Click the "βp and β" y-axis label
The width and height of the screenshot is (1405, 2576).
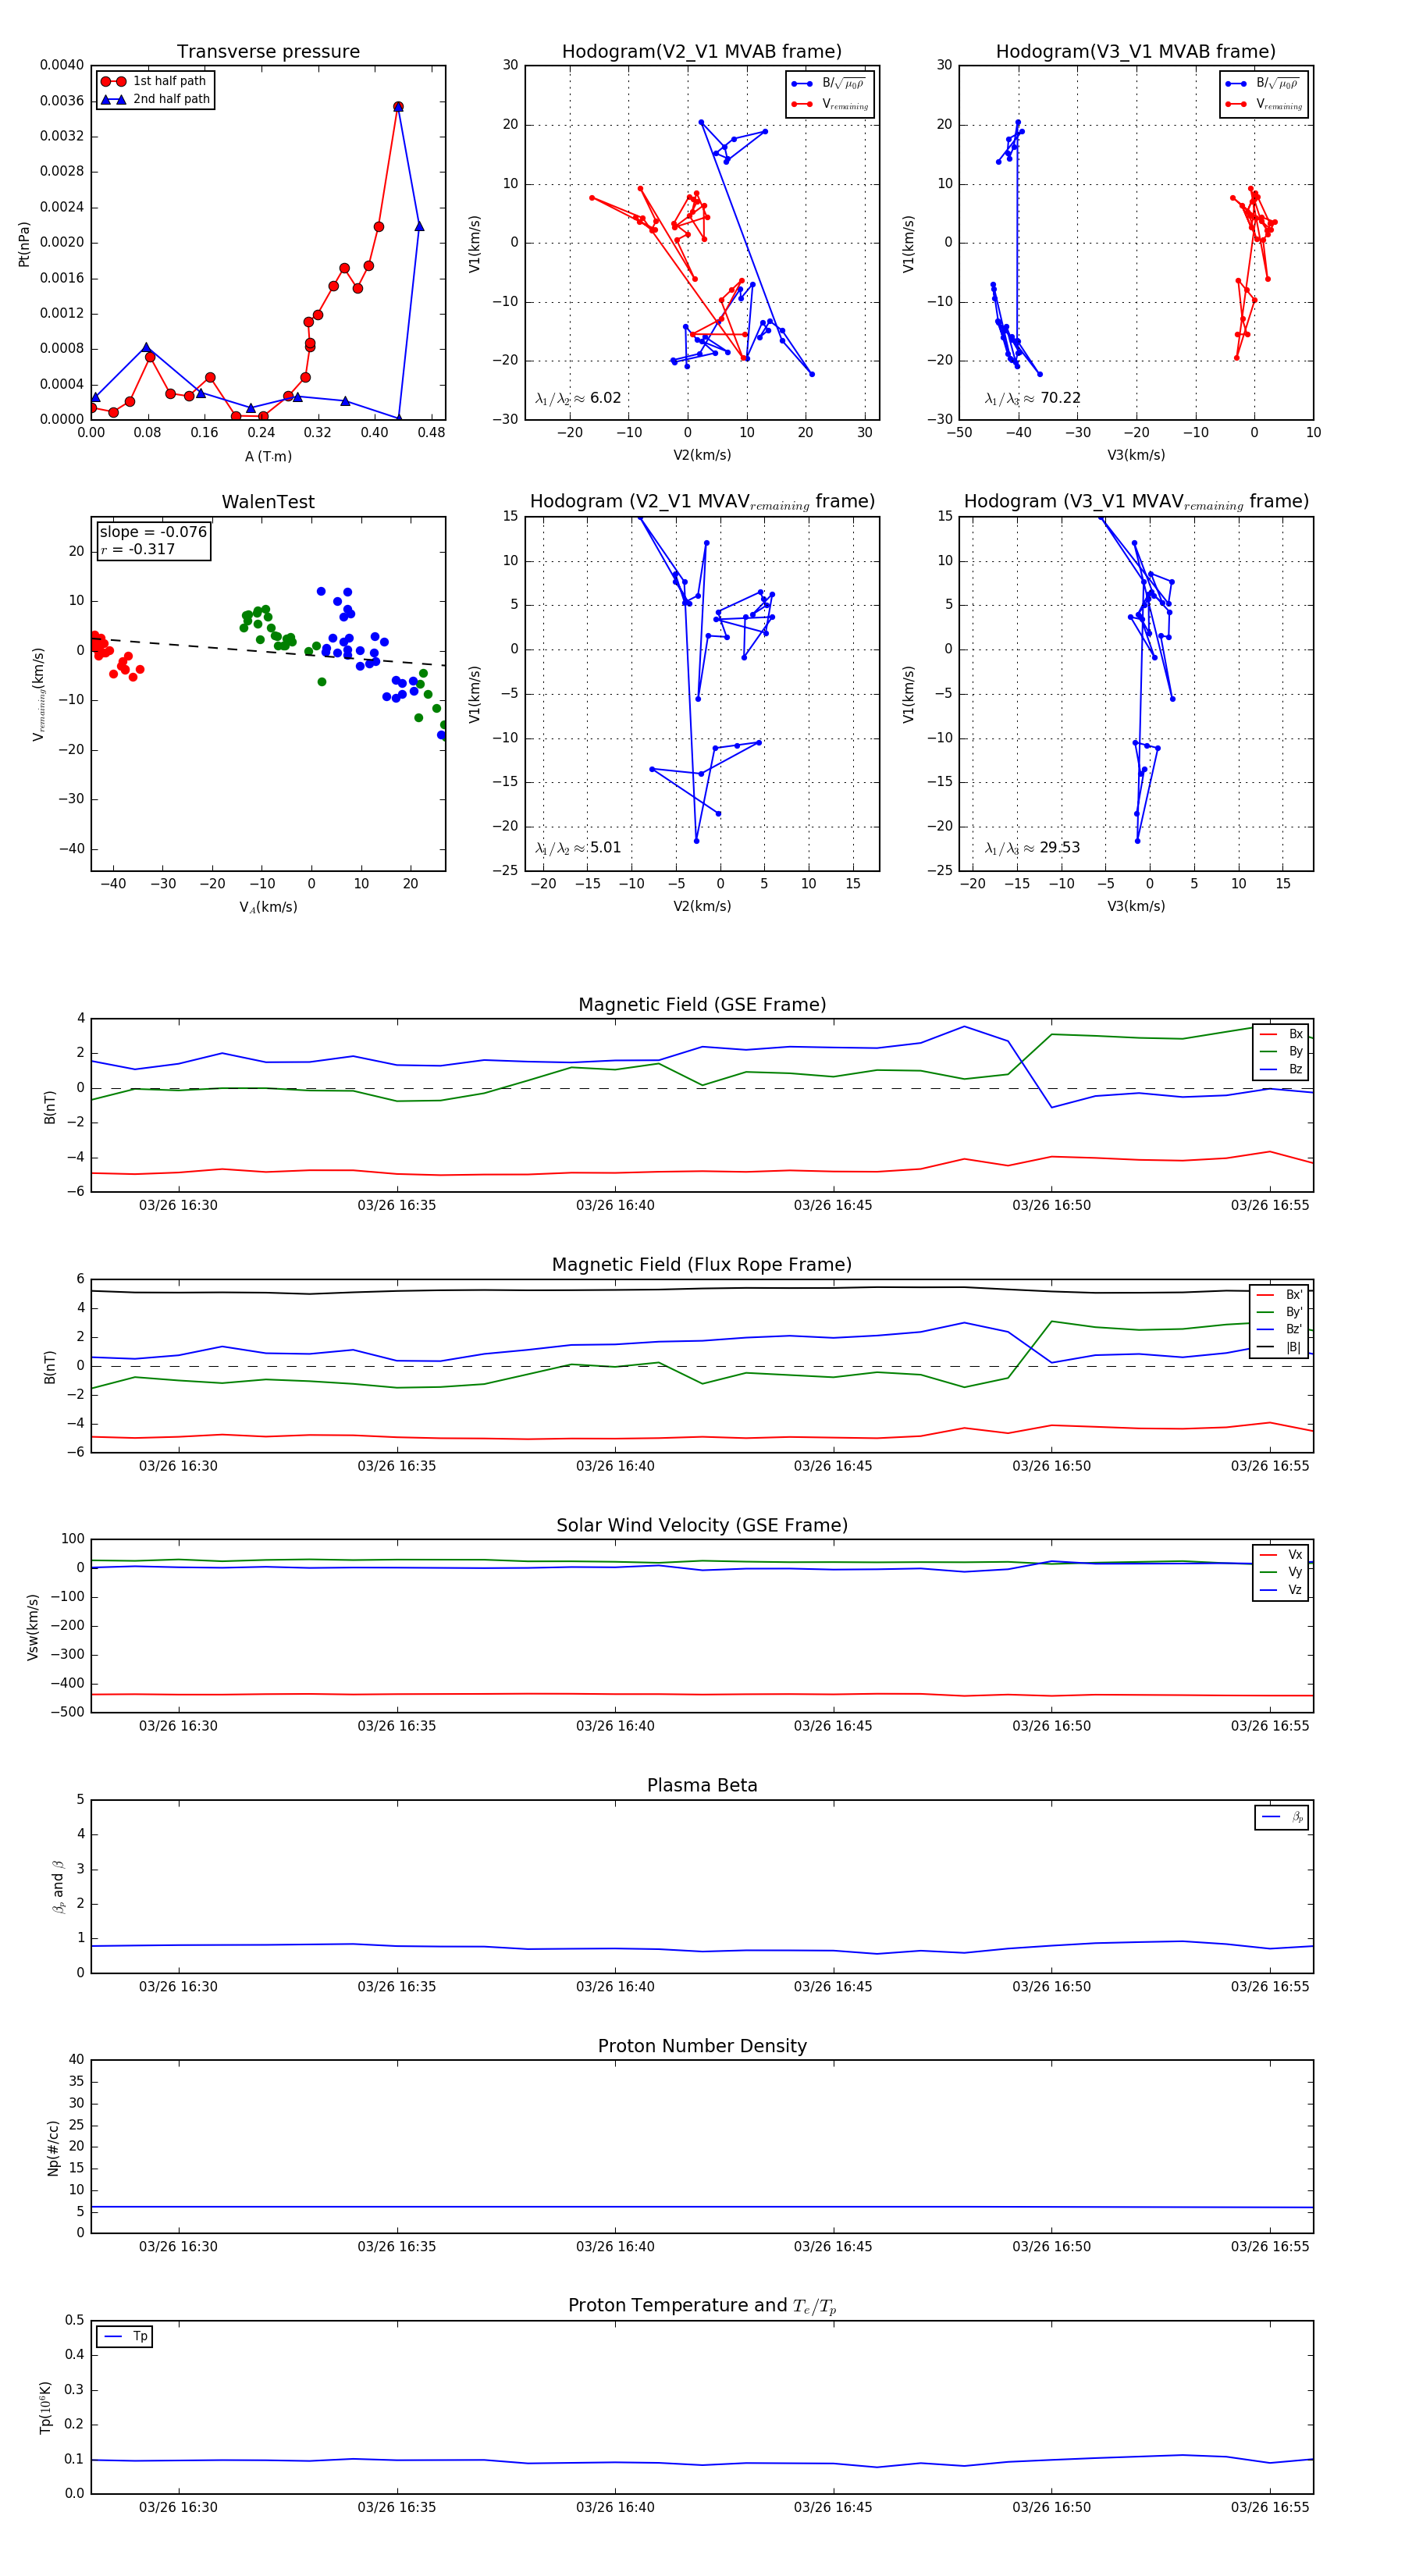[x=58, y=1887]
